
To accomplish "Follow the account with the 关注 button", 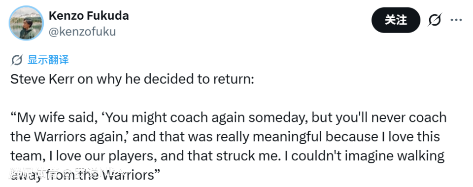I will pos(396,20).
